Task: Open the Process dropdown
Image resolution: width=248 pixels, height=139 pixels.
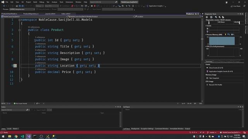Action: click(22, 9)
